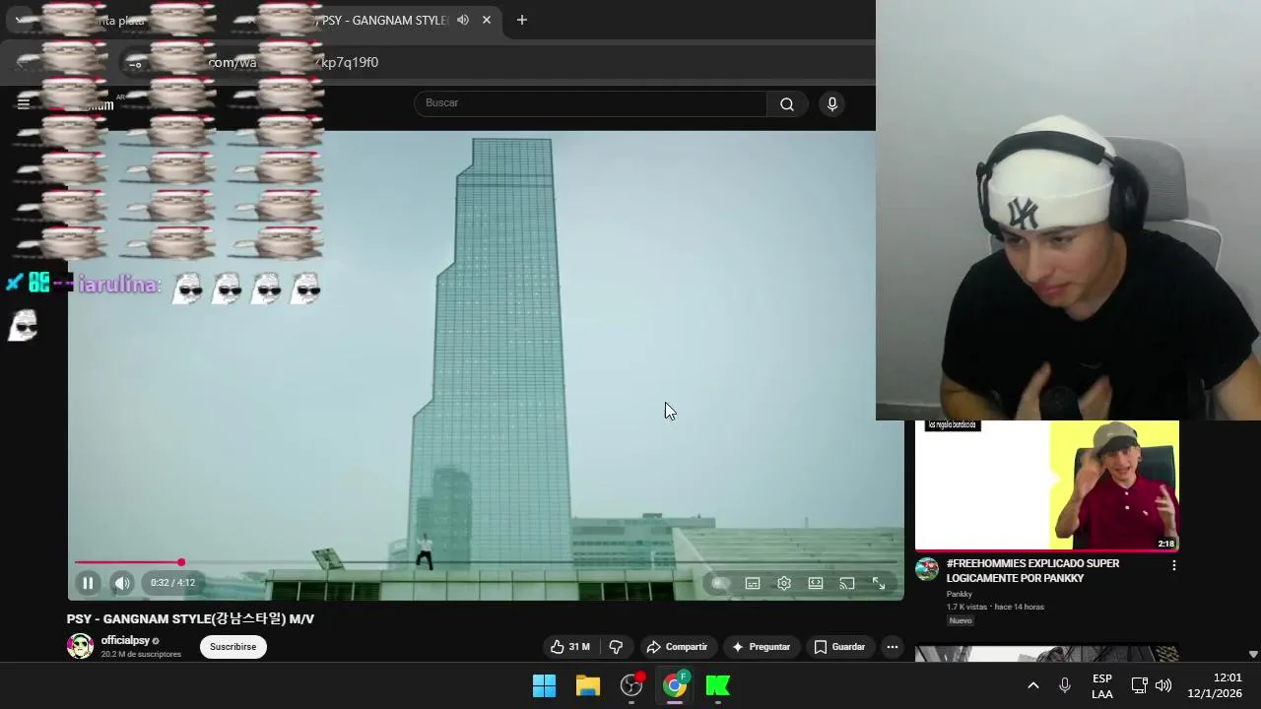Close the PSY Gangnam Style tab
Viewport: 1261px width, 709px height.
(486, 20)
